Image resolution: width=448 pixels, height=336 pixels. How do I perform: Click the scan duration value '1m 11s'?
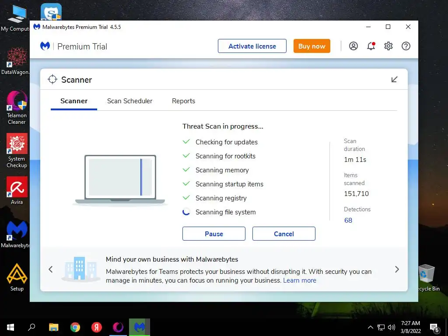tap(355, 160)
